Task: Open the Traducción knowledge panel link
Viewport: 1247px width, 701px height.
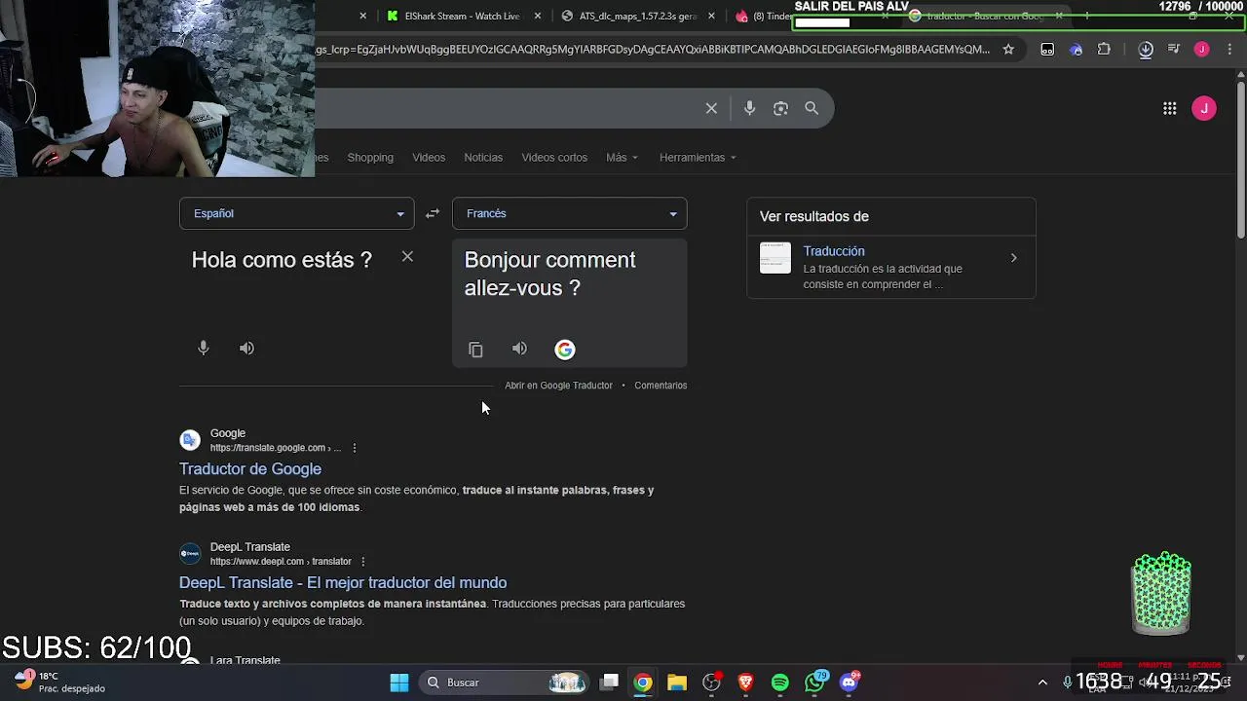Action: point(834,251)
